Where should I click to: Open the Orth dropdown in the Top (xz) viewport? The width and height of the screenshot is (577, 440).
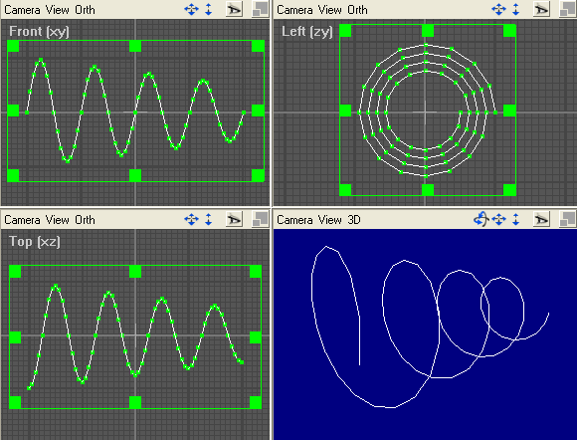pos(85,220)
